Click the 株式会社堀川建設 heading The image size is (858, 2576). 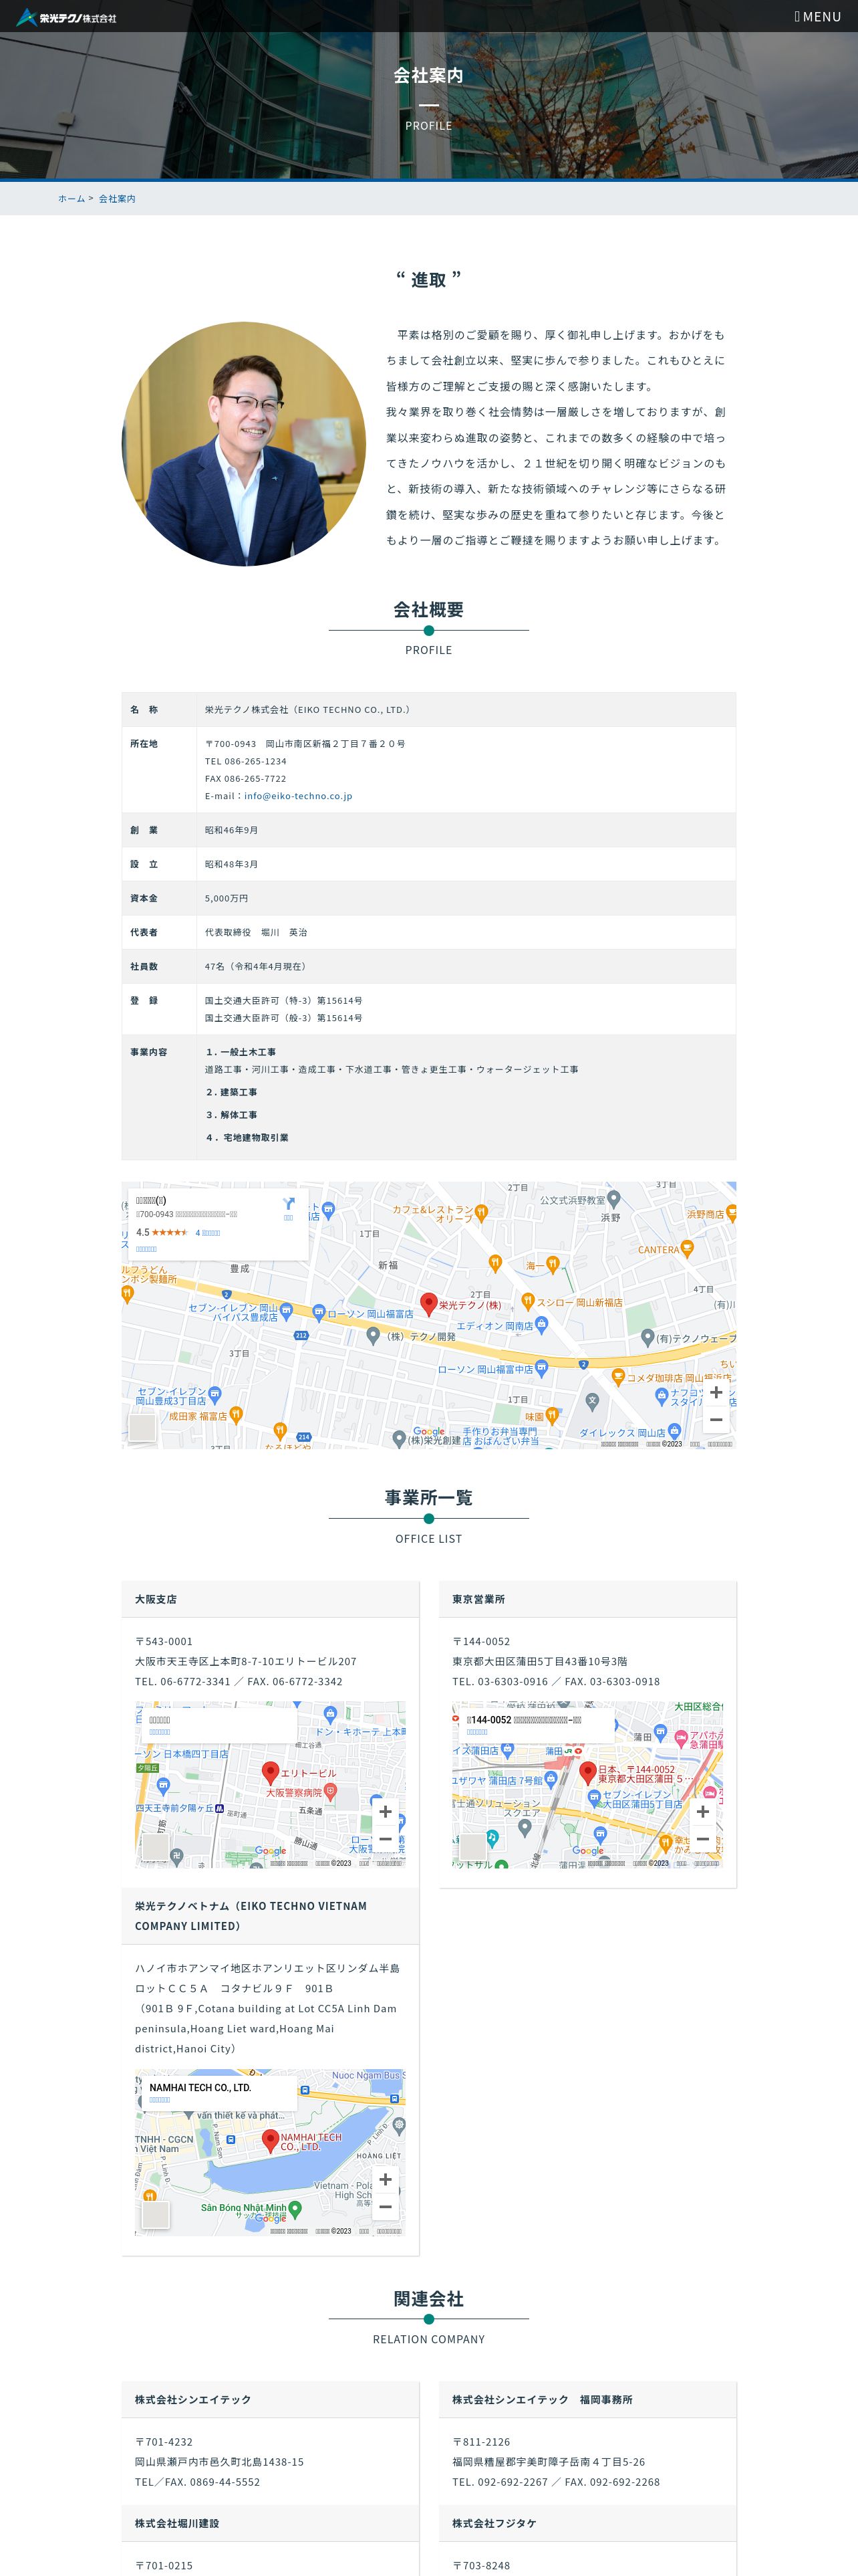[x=177, y=2523]
